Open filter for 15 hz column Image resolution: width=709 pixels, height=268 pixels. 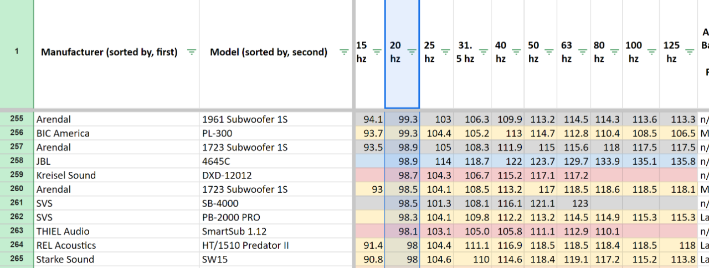[x=377, y=52]
